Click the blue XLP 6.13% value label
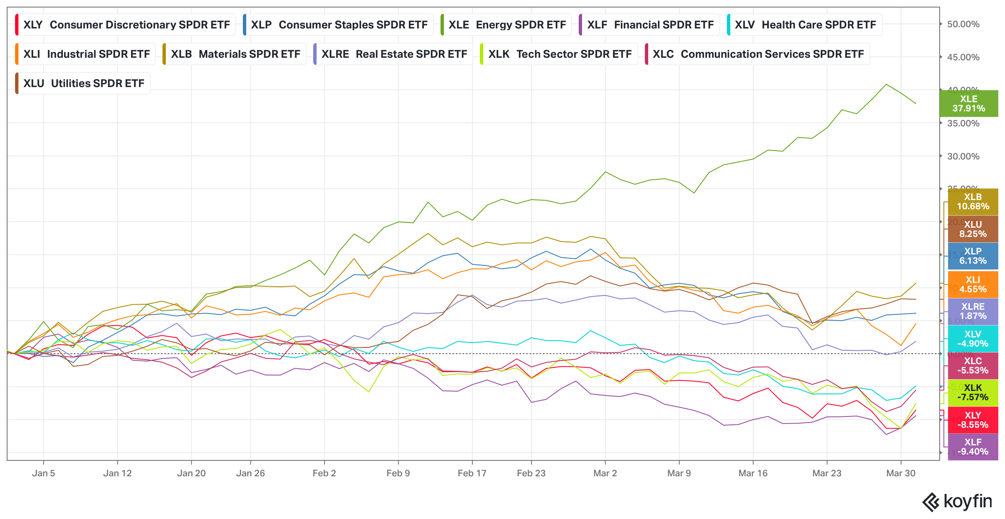 pos(973,256)
